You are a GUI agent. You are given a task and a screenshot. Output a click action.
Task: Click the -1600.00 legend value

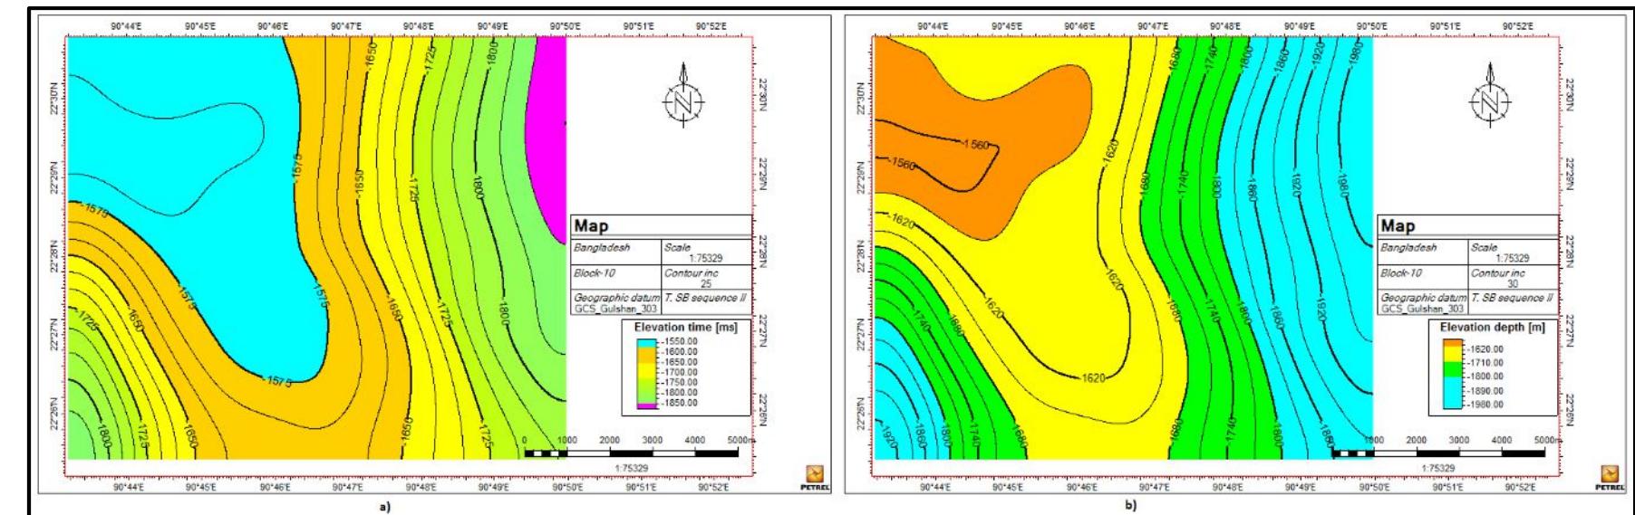pyautogui.click(x=678, y=352)
